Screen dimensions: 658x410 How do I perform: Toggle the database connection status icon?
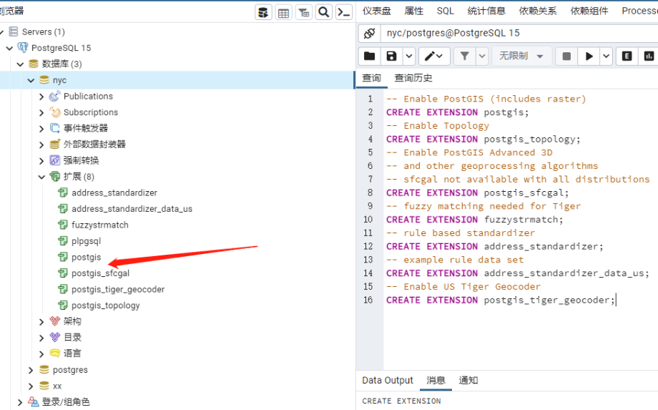coord(369,33)
